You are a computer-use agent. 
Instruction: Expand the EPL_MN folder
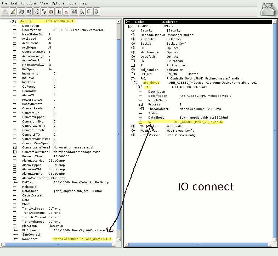pyautogui.click(x=133, y=74)
